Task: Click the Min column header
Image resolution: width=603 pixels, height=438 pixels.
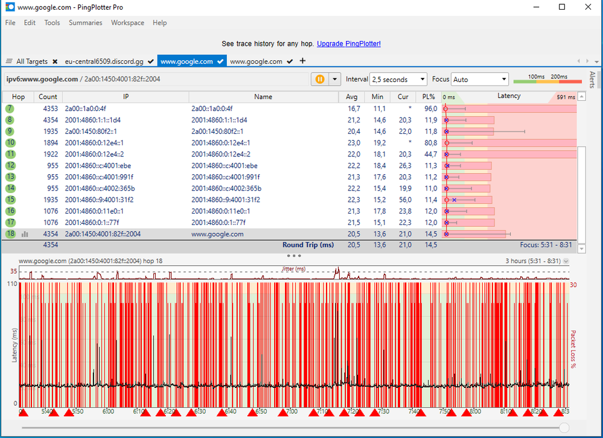Action: pyautogui.click(x=377, y=97)
